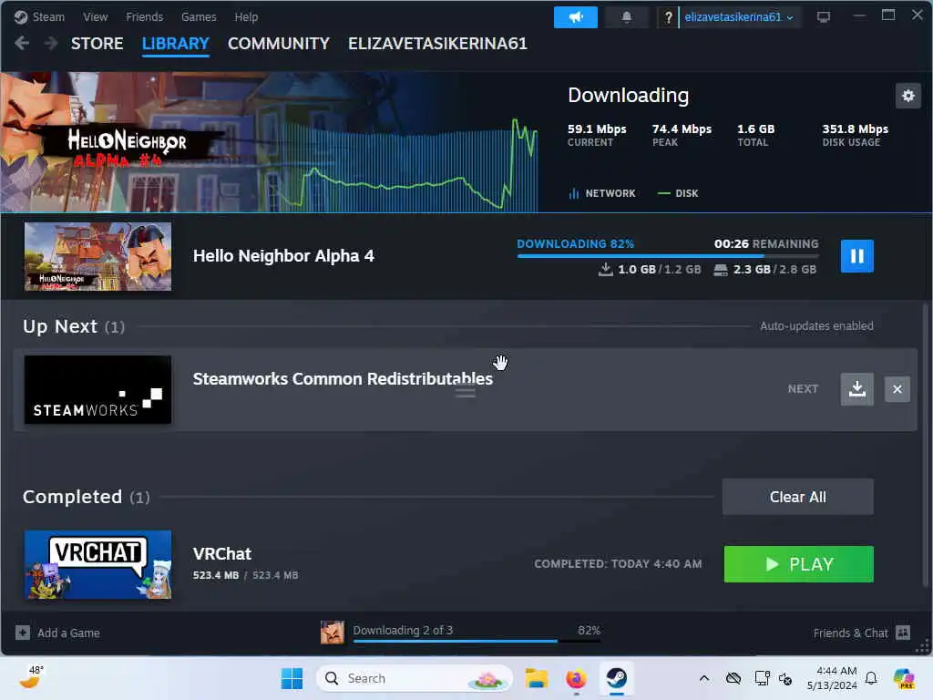Open File Explorer from the taskbar
The height and width of the screenshot is (700, 933).
(536, 678)
